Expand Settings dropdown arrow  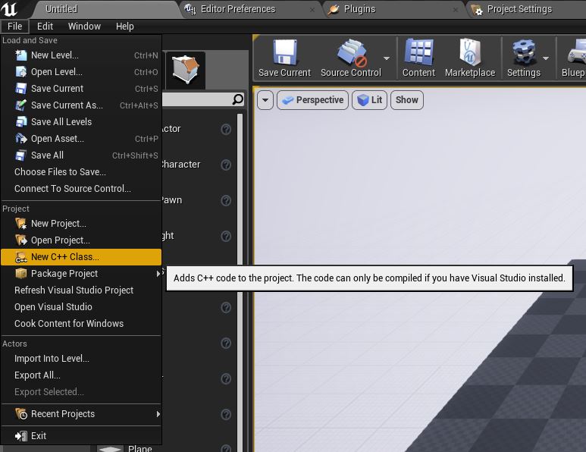click(x=546, y=58)
